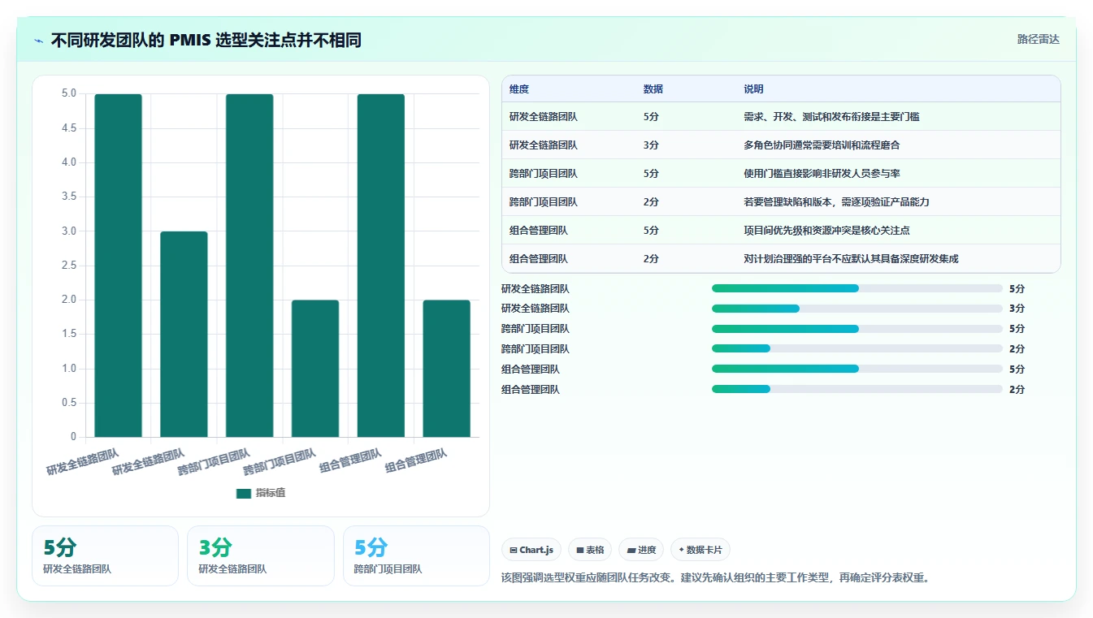Select the row 需求、开发、测试和发布衔接是主要门槛
1093x618 pixels.
[x=781, y=116]
